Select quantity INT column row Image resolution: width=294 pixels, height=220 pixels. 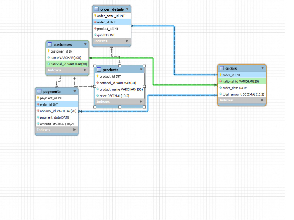click(111, 35)
